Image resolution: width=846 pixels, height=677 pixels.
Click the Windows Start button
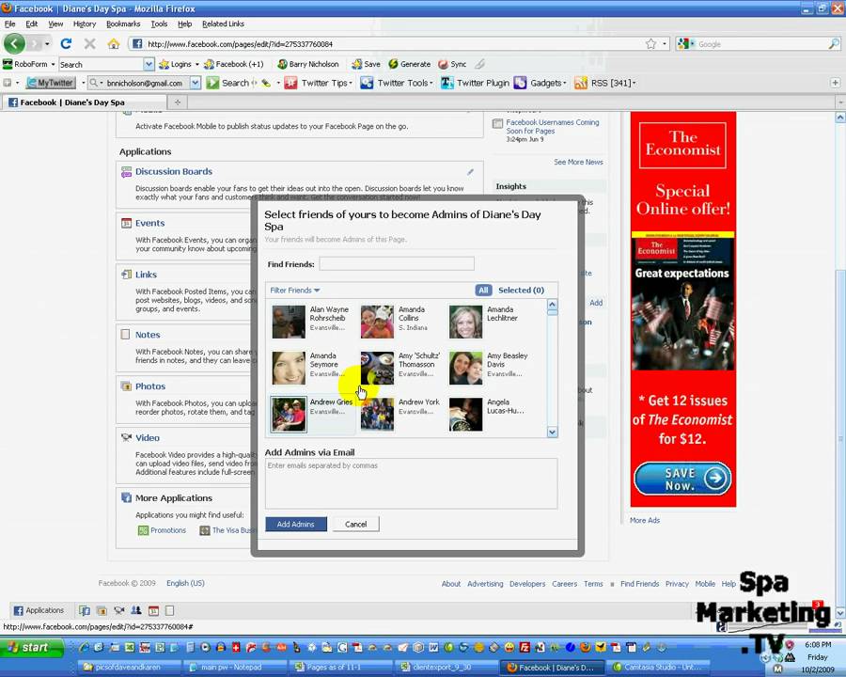(x=31, y=647)
